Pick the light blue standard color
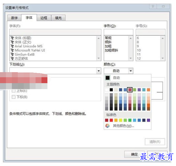Screen dimensions: 176x166 coord(135,120)
